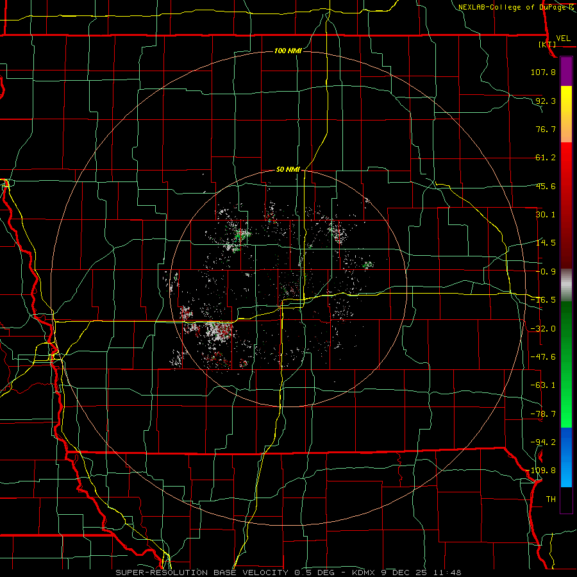Click the 9 DEC 25 11:48 timestamp
Viewport: 577px width, 577px height.
(x=421, y=573)
